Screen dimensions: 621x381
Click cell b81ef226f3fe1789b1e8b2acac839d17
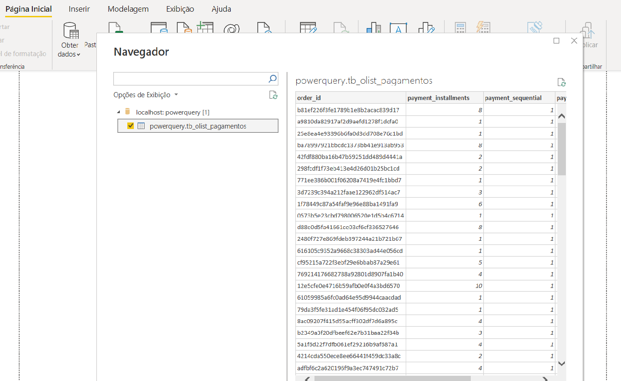(351, 110)
